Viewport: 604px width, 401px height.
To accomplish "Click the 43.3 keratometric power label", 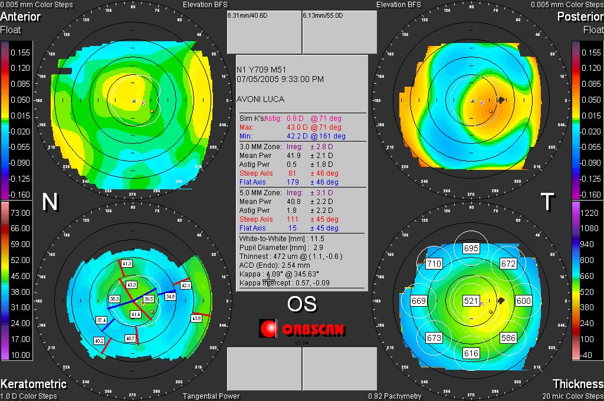I will [132, 285].
